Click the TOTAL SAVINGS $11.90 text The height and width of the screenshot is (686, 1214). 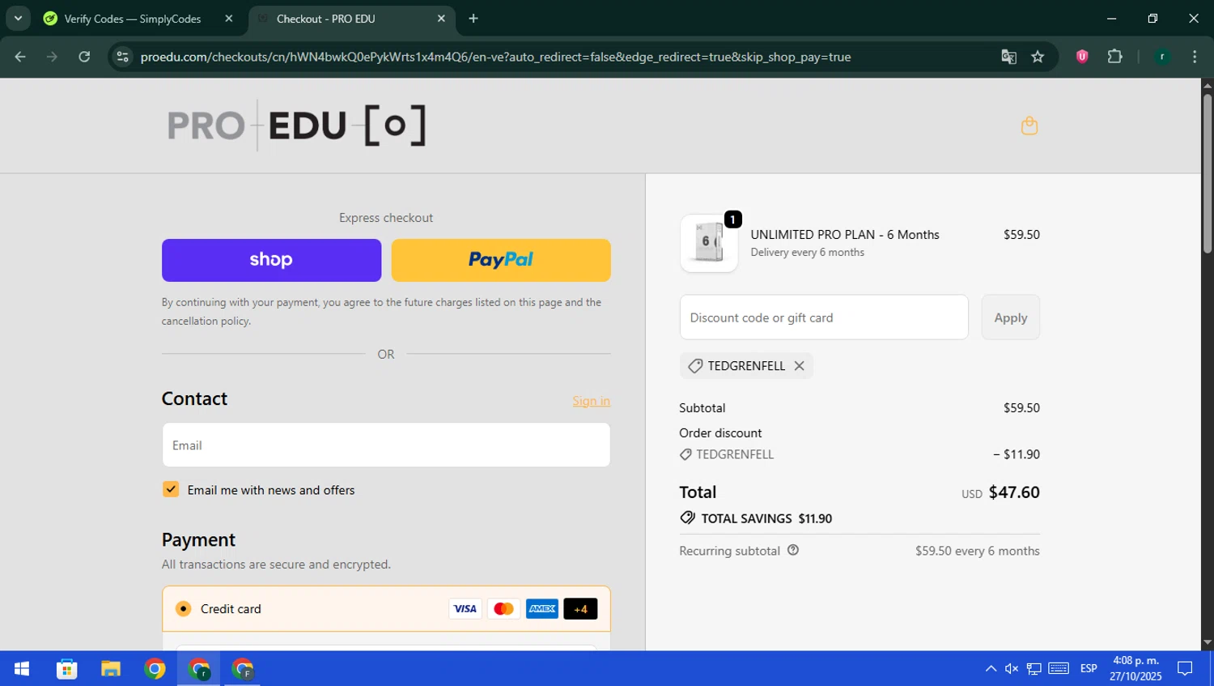click(x=766, y=518)
